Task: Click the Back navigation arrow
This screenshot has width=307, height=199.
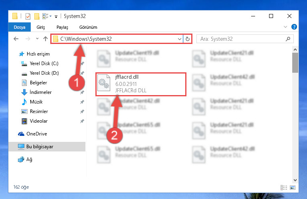Action: tap(16, 39)
